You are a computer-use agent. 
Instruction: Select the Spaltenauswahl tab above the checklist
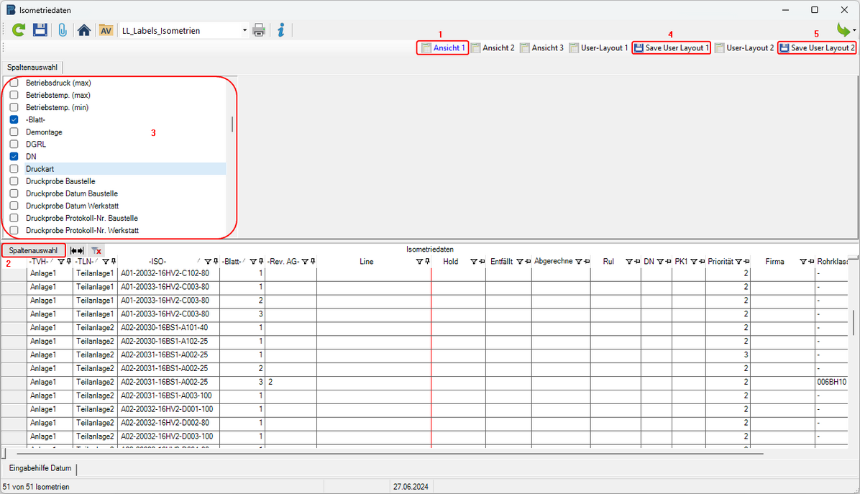coord(32,67)
